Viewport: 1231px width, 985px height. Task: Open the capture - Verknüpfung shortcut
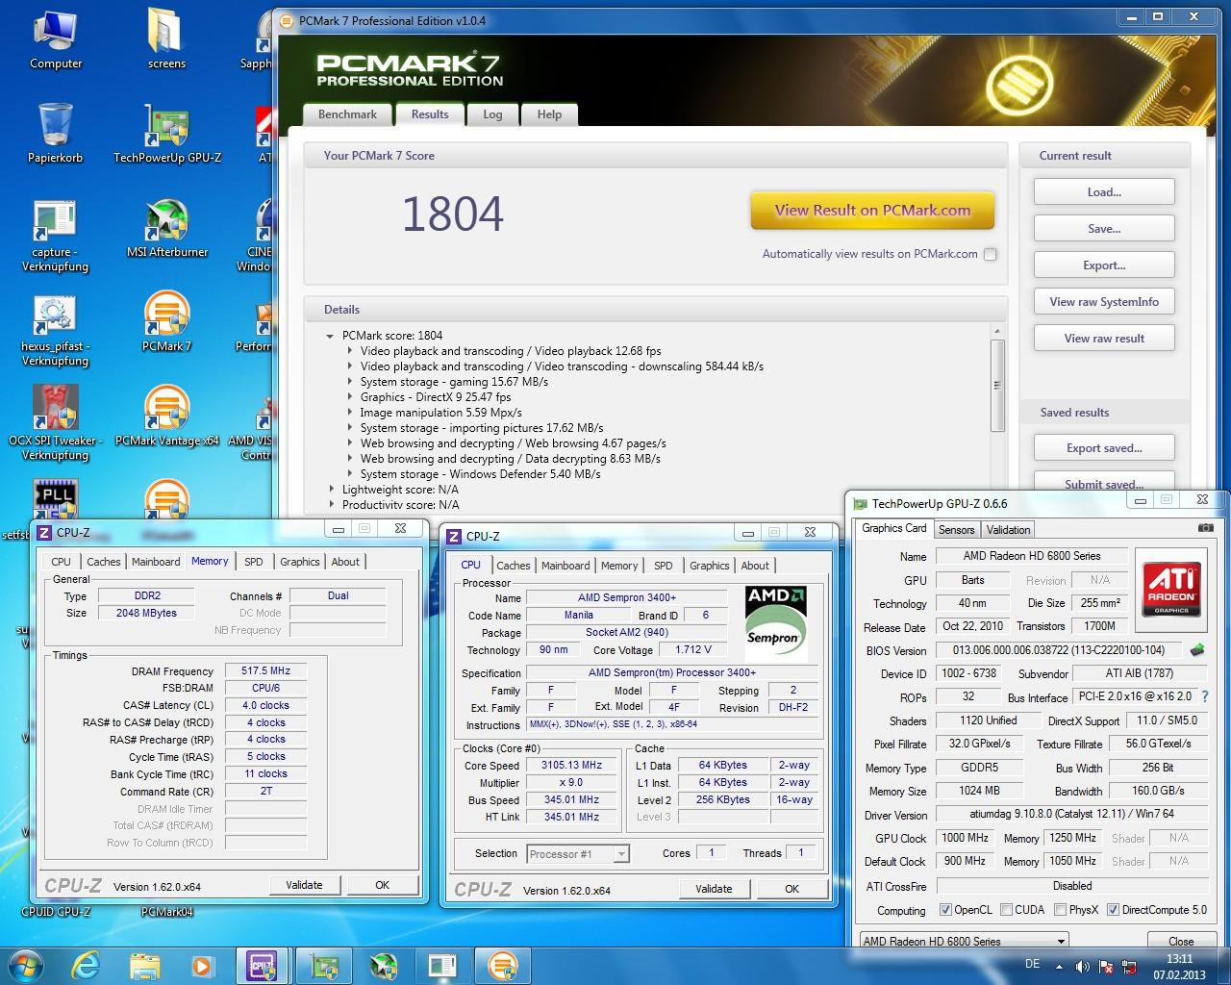(56, 236)
